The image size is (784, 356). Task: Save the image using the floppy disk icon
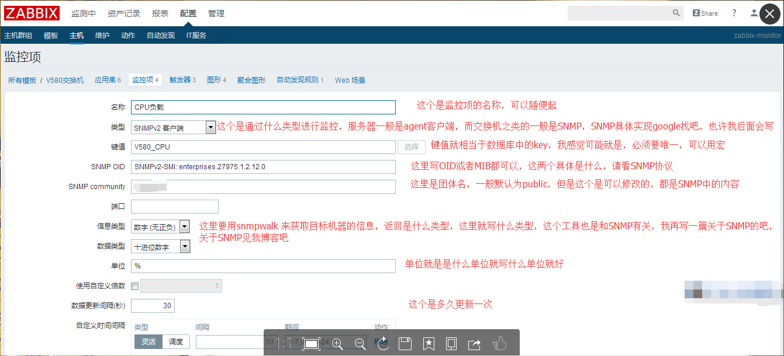point(405,344)
